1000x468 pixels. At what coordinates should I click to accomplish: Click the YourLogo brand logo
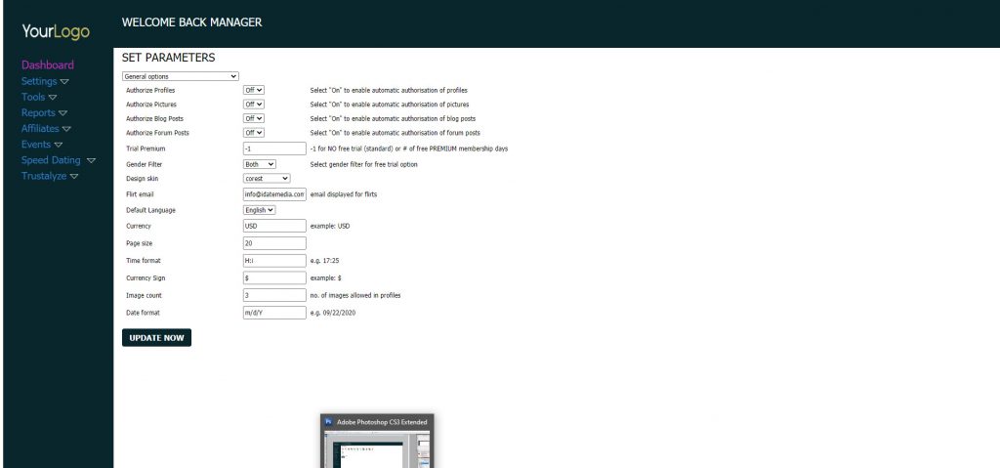(x=56, y=31)
